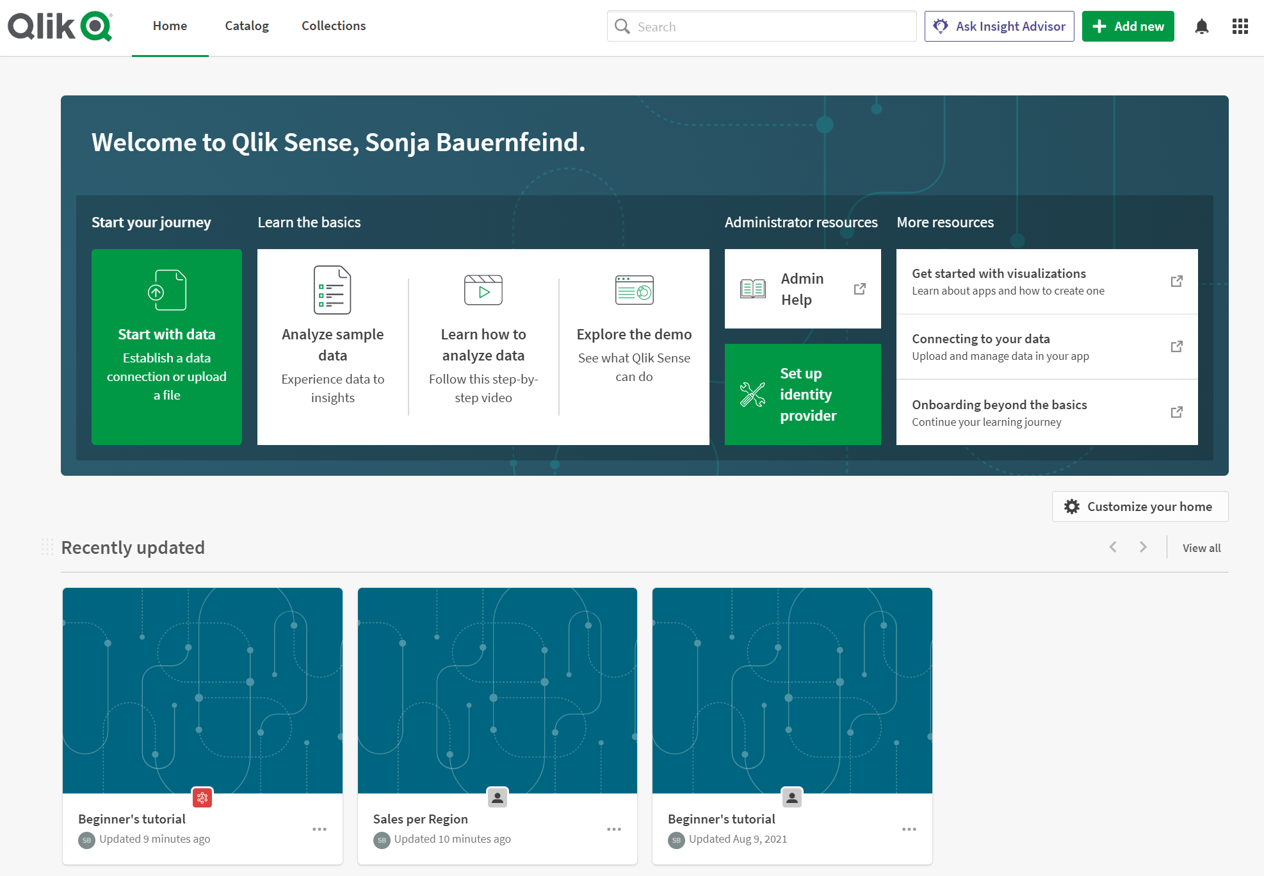This screenshot has height=876, width=1264.
Task: Open the Admin Help external link icon
Action: [859, 289]
